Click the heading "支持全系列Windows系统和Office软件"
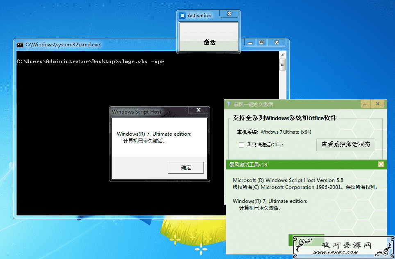Viewport: 395px width, 259px height. [284, 118]
